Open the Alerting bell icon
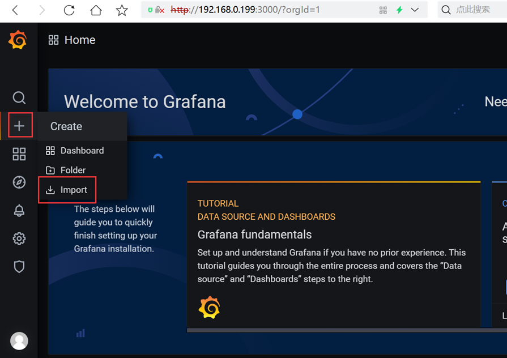The width and height of the screenshot is (507, 358). pos(19,210)
